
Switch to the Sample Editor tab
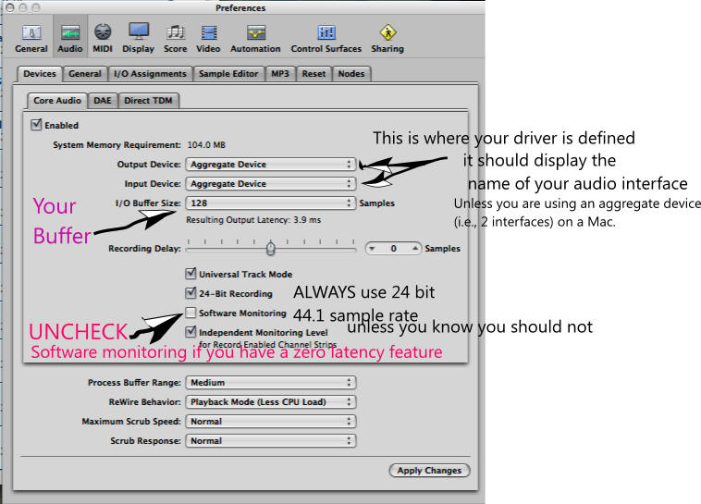(x=228, y=74)
